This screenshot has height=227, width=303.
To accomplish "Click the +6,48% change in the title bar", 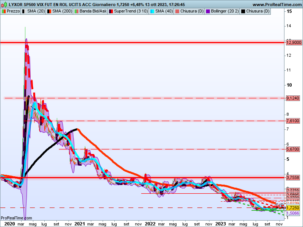I will point(137,5).
